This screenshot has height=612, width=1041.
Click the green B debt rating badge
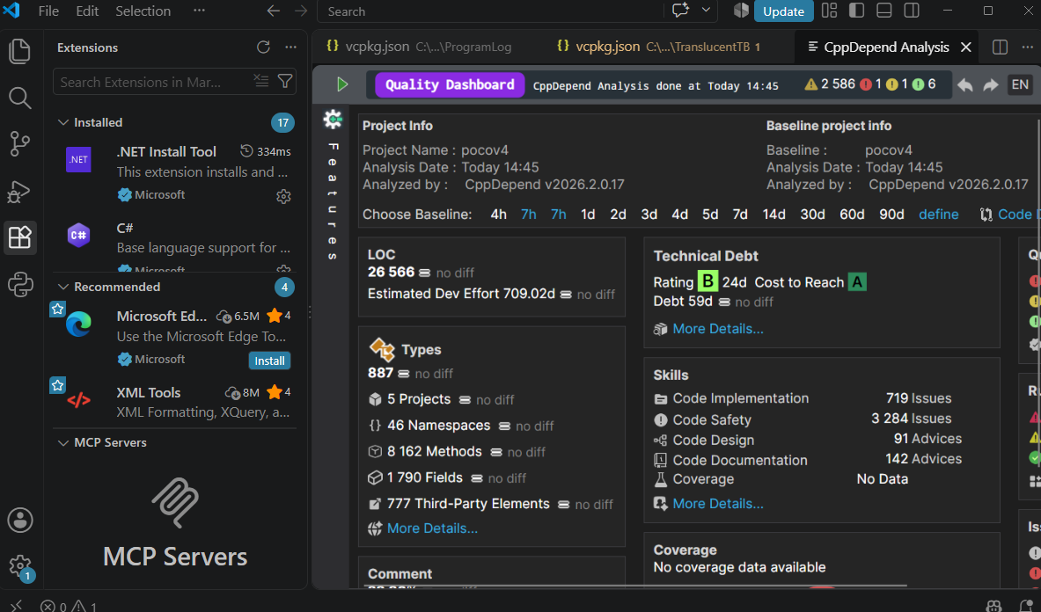pyautogui.click(x=707, y=281)
